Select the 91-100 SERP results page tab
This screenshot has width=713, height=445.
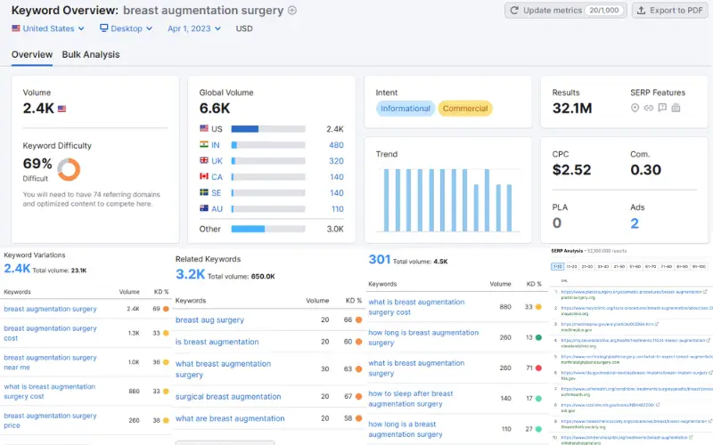tap(699, 266)
